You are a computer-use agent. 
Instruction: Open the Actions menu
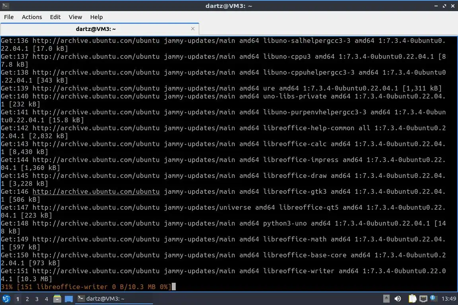[32, 17]
